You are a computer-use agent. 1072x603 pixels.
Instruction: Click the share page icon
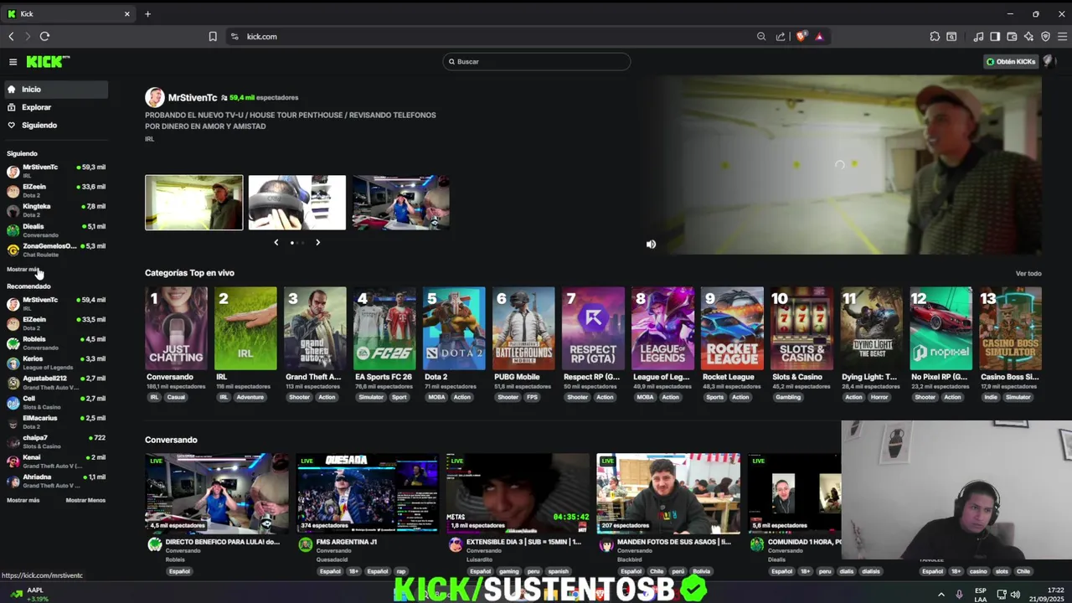coord(781,36)
